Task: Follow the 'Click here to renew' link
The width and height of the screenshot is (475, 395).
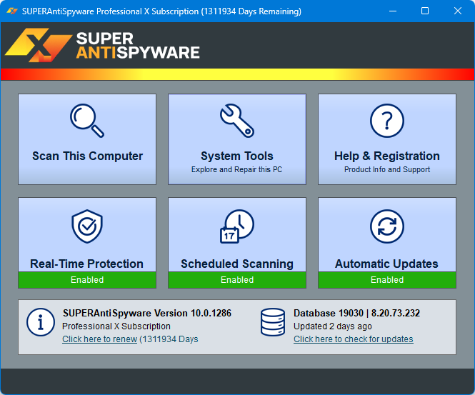Action: 99,339
